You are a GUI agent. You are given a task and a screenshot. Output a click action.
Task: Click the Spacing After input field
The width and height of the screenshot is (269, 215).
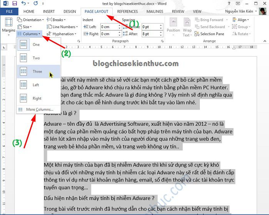click(x=150, y=34)
